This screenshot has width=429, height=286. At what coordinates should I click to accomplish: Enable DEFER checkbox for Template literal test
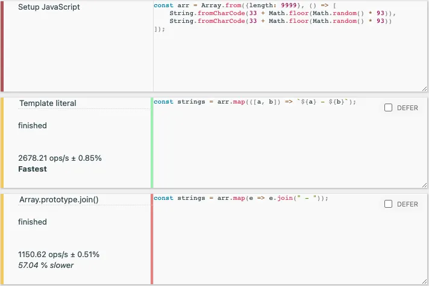pyautogui.click(x=388, y=108)
